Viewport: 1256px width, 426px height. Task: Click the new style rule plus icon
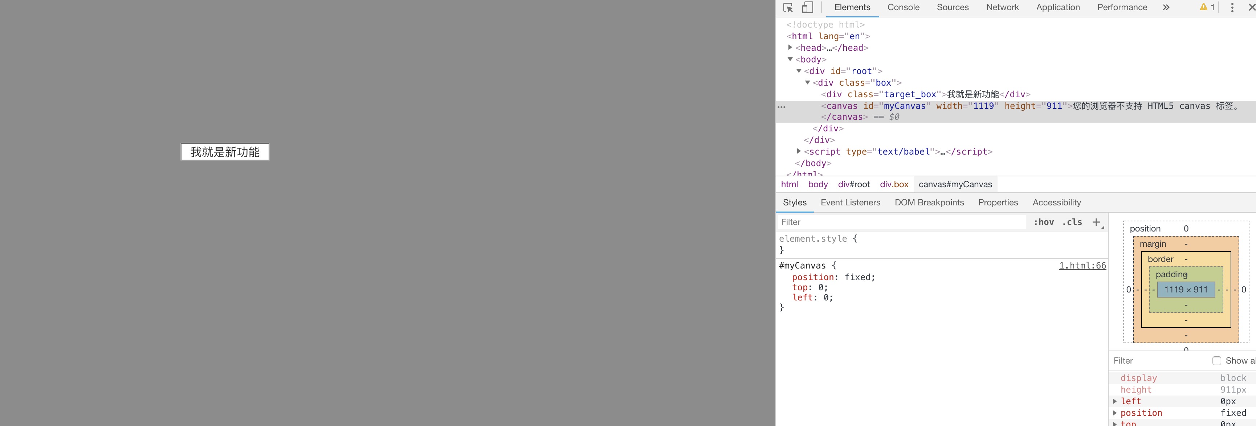click(1096, 222)
